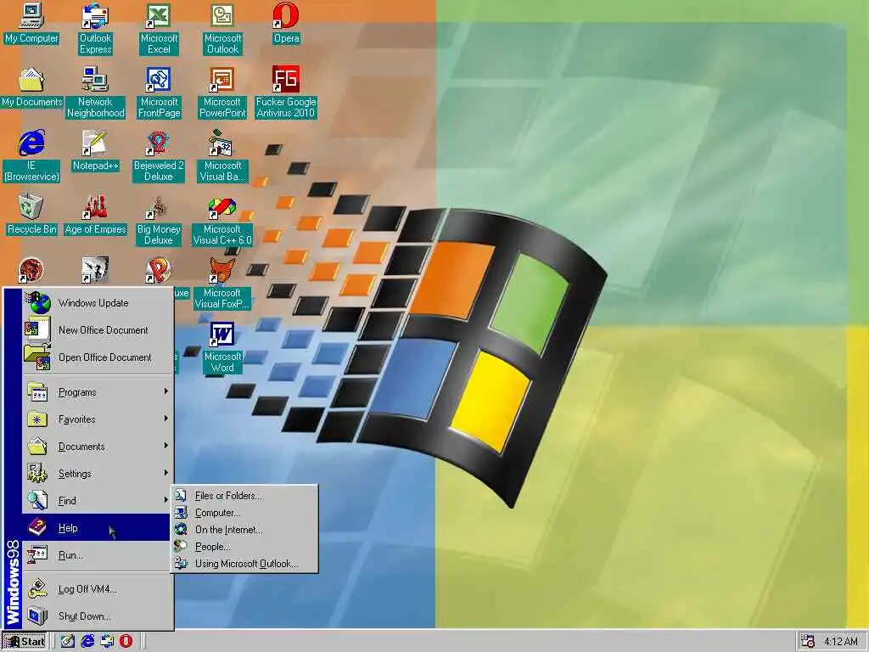
Task: Click the 4:12 AM clock
Action: pos(840,642)
